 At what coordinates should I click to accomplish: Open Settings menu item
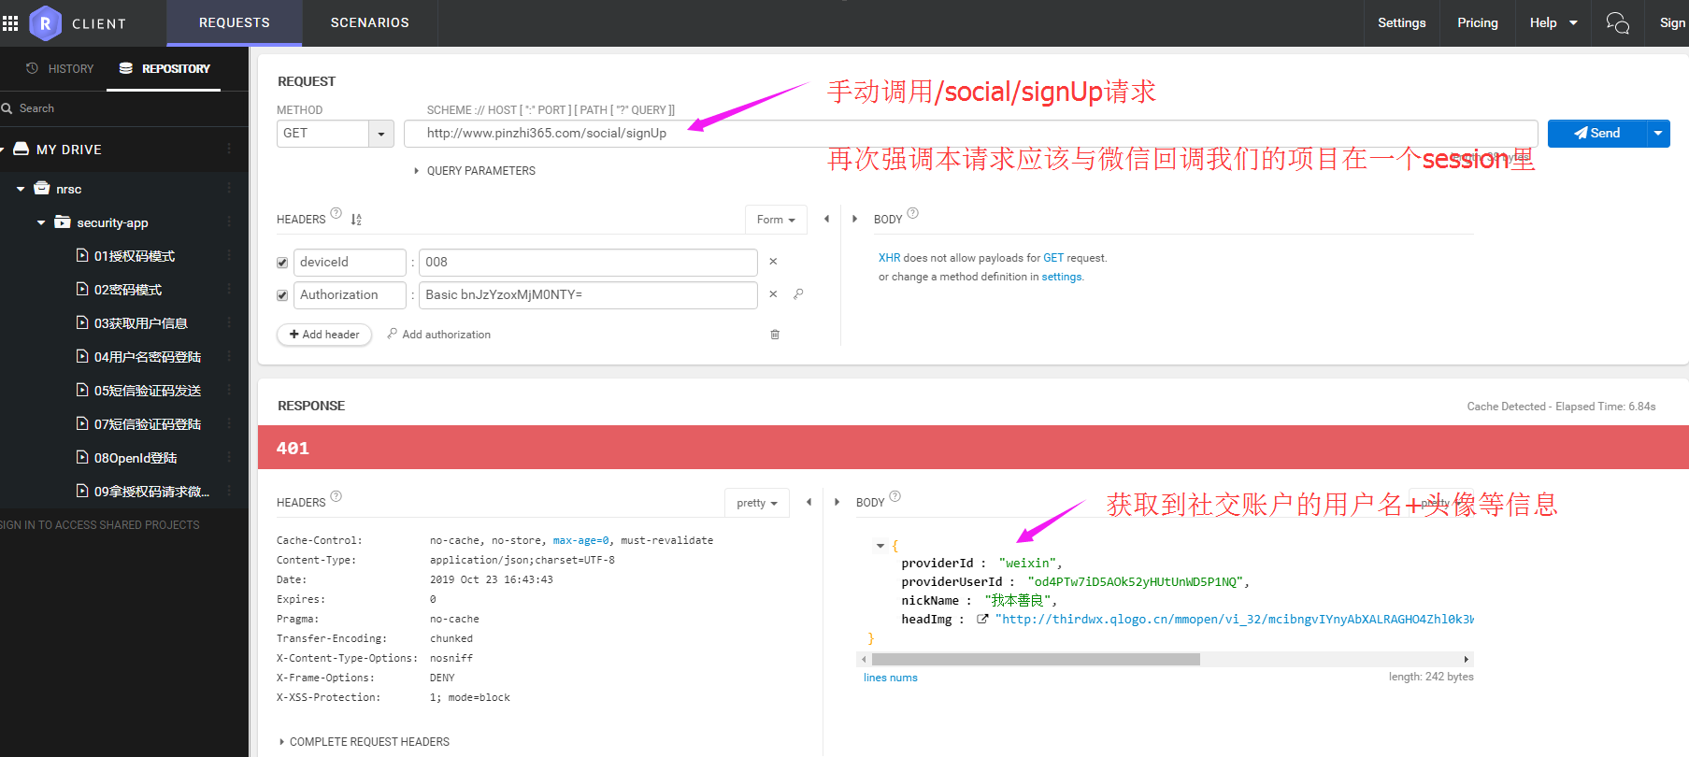point(1401,22)
